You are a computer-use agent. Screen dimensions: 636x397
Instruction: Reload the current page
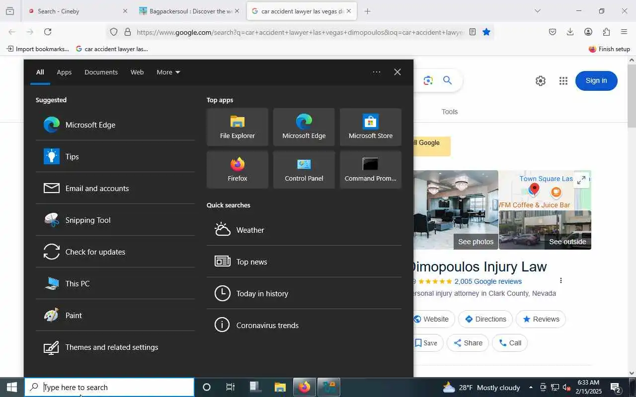pyautogui.click(x=48, y=32)
